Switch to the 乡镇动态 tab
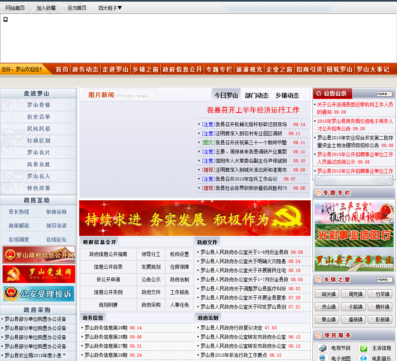This screenshot has height=361, width=397. [287, 95]
